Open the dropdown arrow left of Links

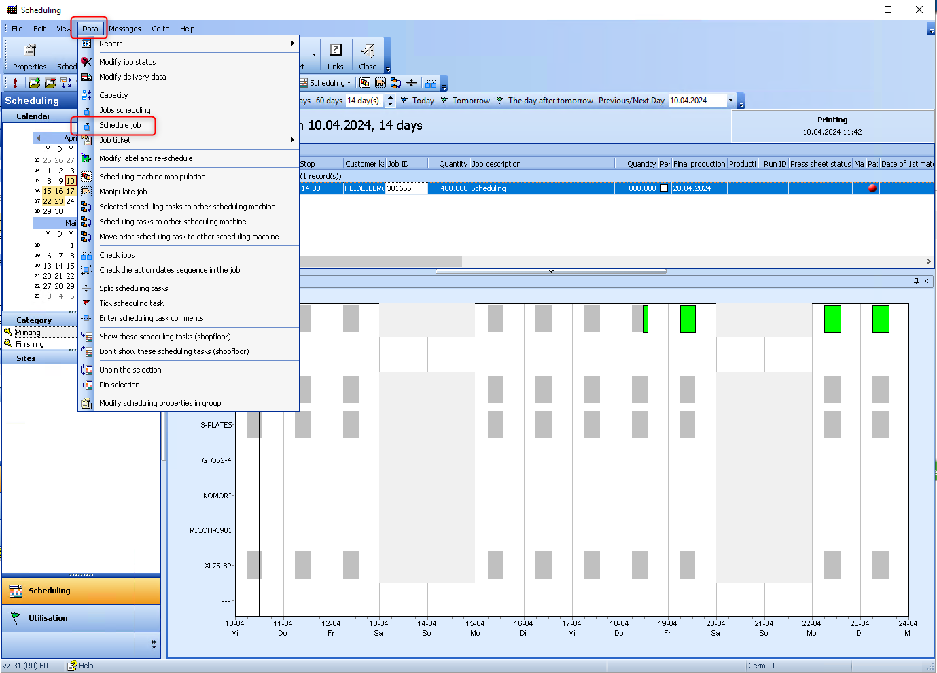tap(314, 54)
